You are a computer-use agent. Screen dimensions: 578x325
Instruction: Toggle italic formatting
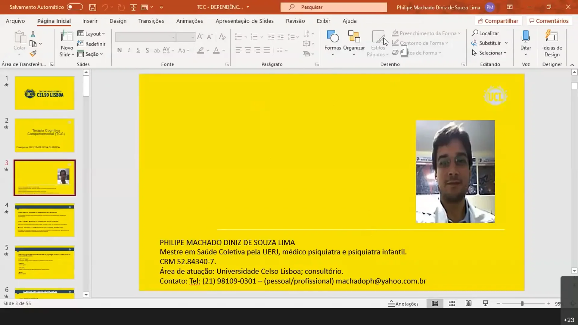[129, 50]
